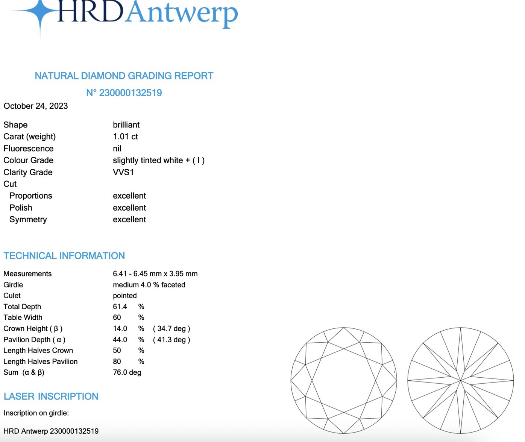The width and height of the screenshot is (525, 442).
Task: Click the NATURAL DIAMOND GRADING REPORT title
Action: (124, 76)
